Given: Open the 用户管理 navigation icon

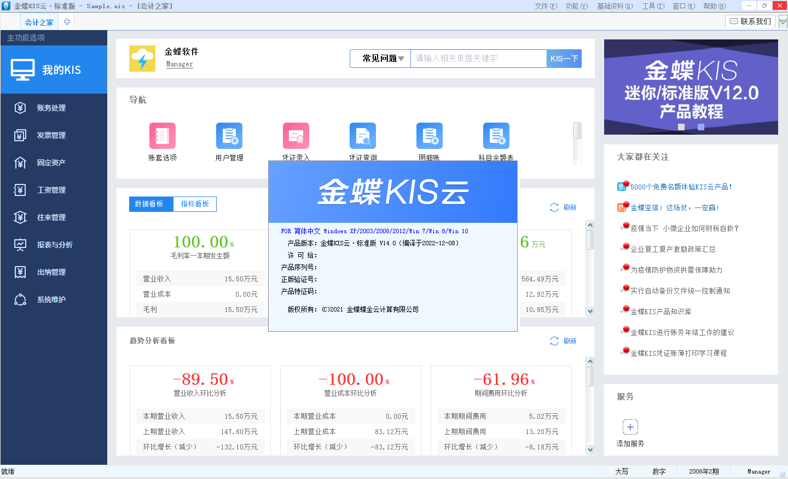Looking at the screenshot, I should [x=229, y=136].
